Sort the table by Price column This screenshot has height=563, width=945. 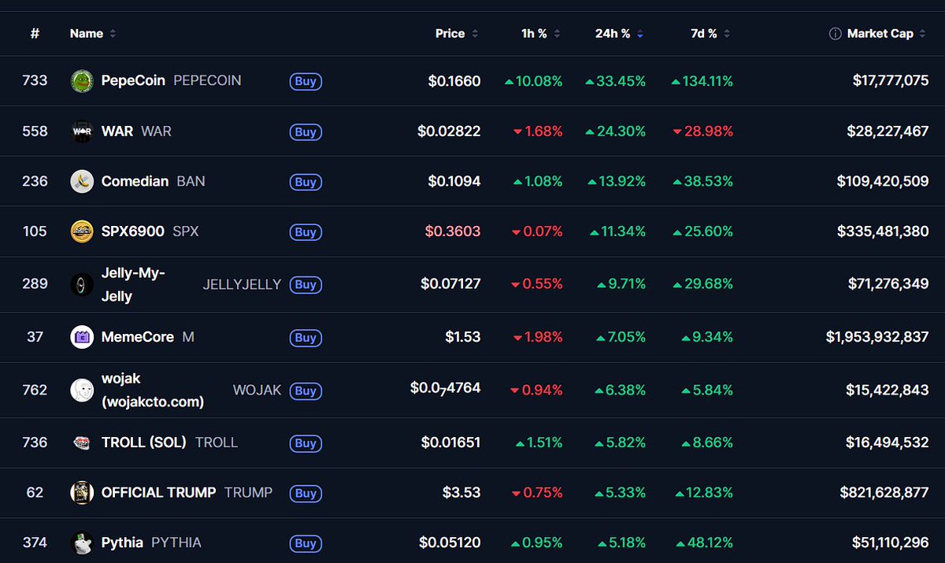coord(456,34)
